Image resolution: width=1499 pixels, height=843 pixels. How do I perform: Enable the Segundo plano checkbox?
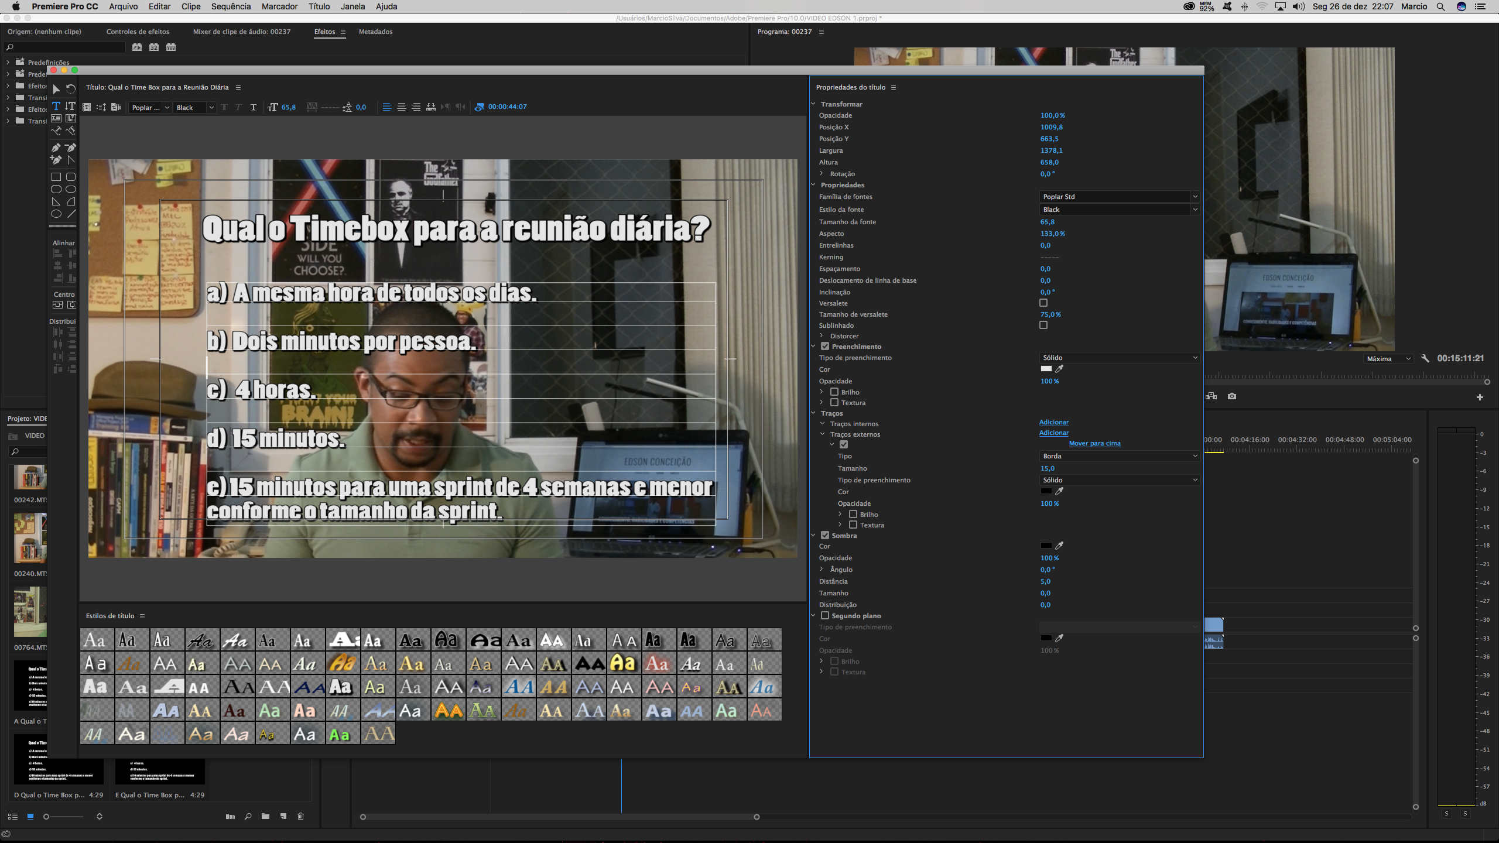(x=825, y=615)
